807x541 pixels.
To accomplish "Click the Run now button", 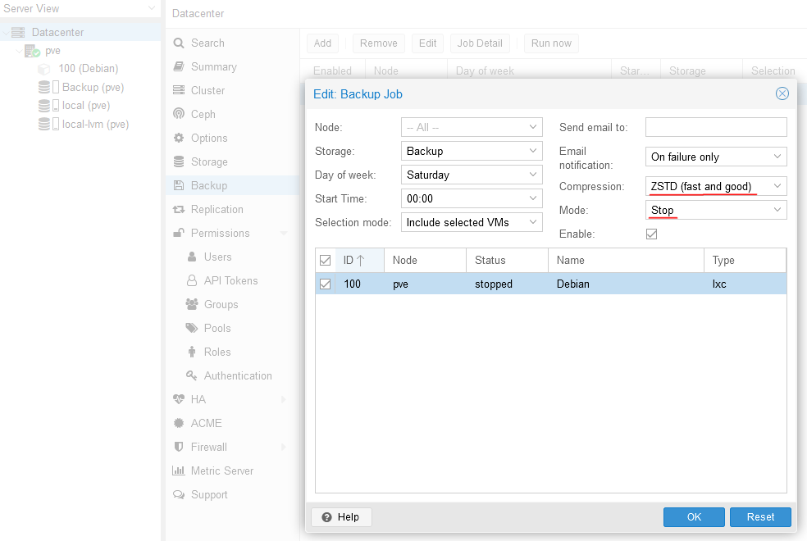I will (x=551, y=43).
